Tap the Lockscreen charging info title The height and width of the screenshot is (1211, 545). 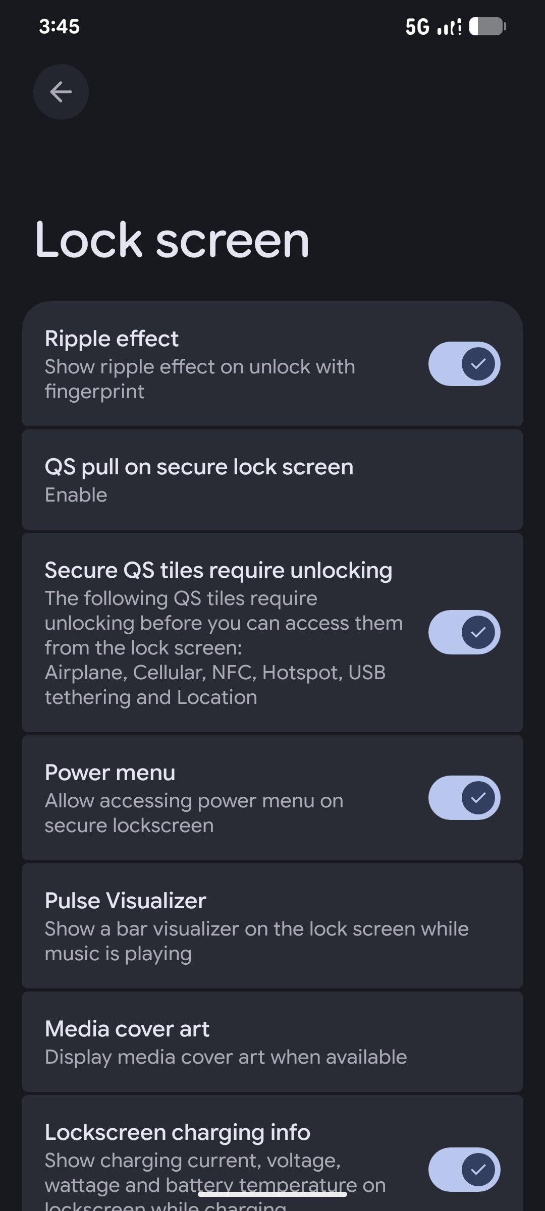click(177, 1133)
